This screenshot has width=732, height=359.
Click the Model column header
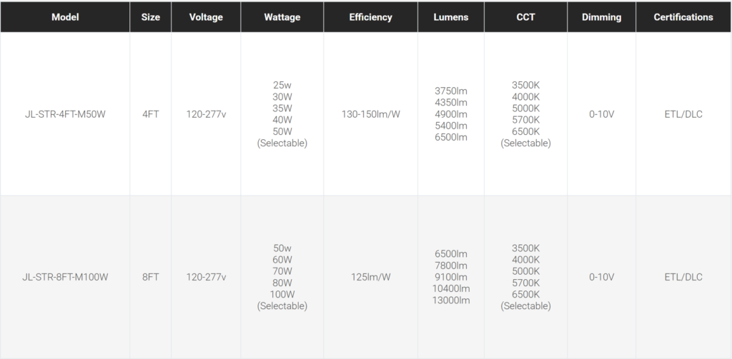pos(65,17)
